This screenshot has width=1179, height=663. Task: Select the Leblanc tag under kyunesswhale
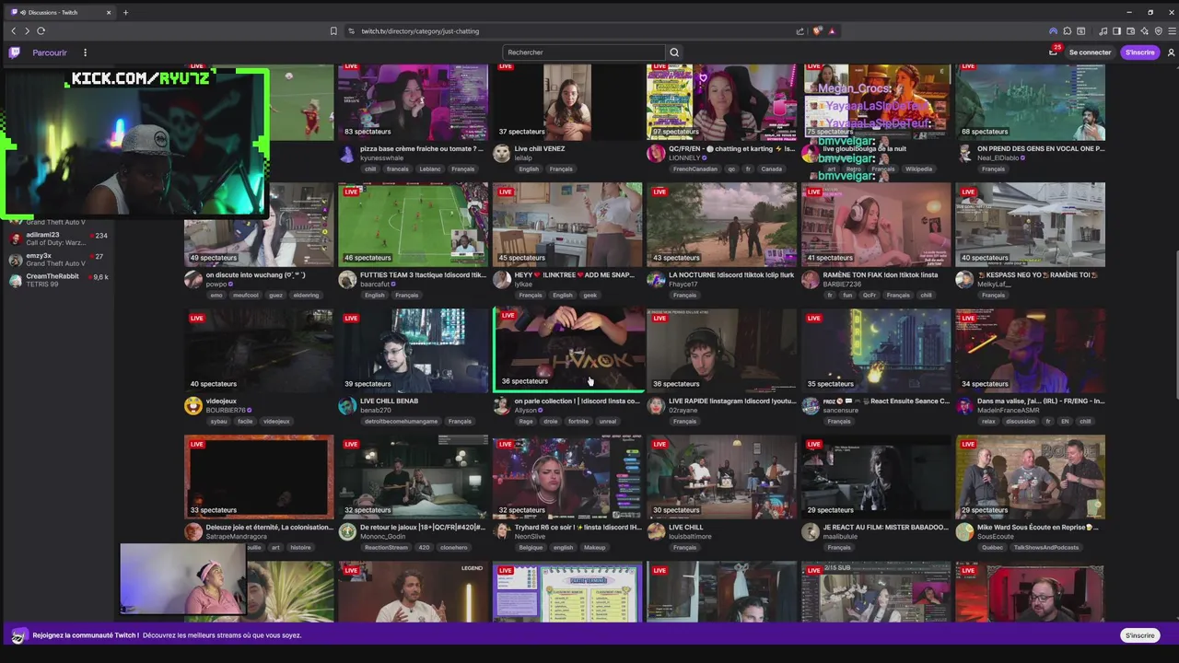tap(429, 169)
